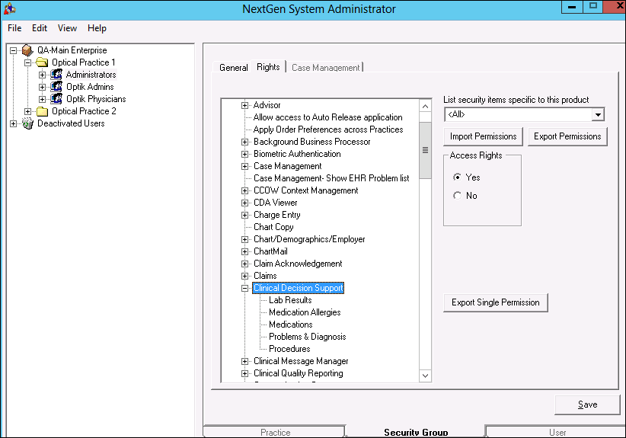Click the Optical Practice 1 open folder icon

(x=42, y=62)
